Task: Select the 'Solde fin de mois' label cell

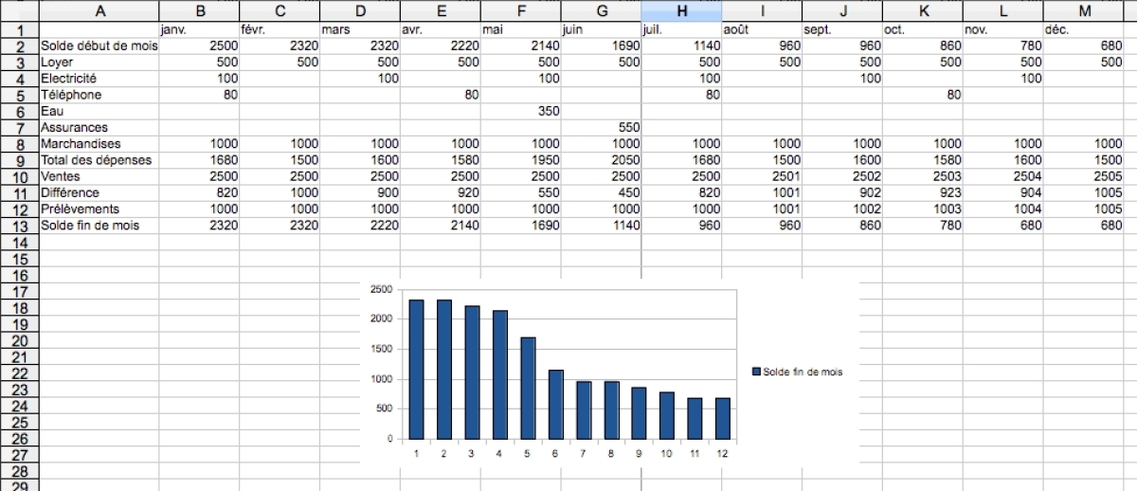Action: click(x=99, y=226)
